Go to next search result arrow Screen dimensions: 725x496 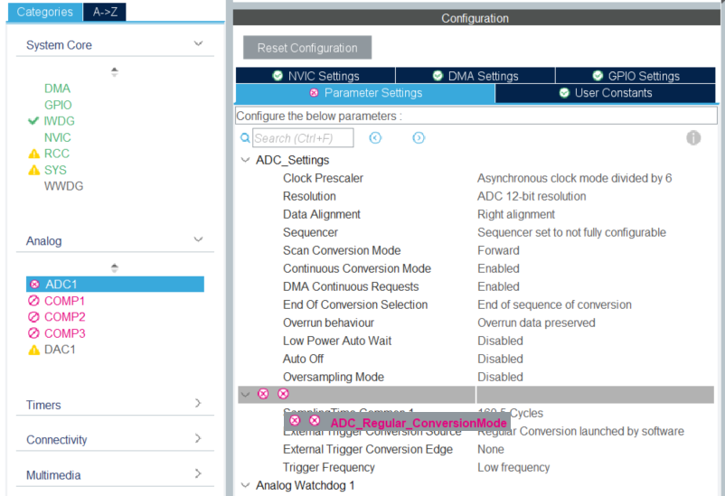tap(419, 138)
